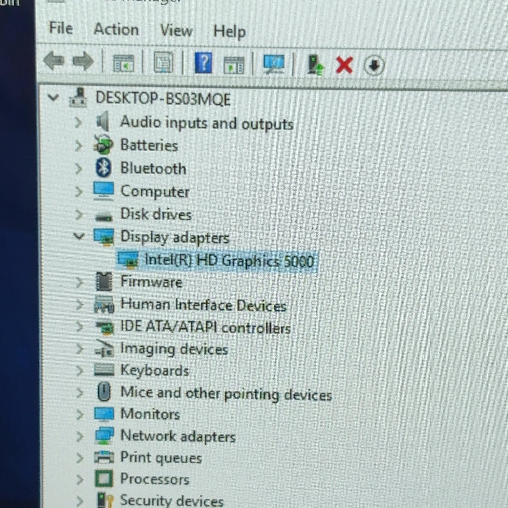Expand the Bluetooth category
508x508 pixels.
point(78,168)
